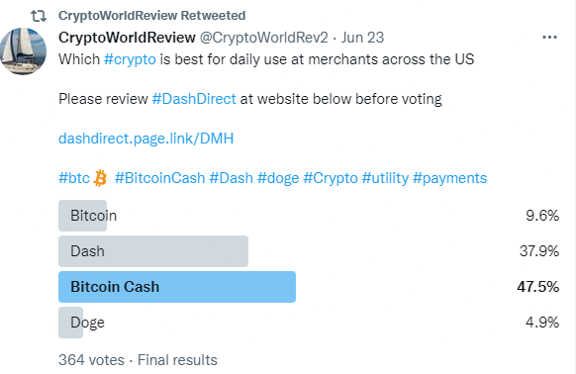Open the sailboat profile avatar

point(23,51)
